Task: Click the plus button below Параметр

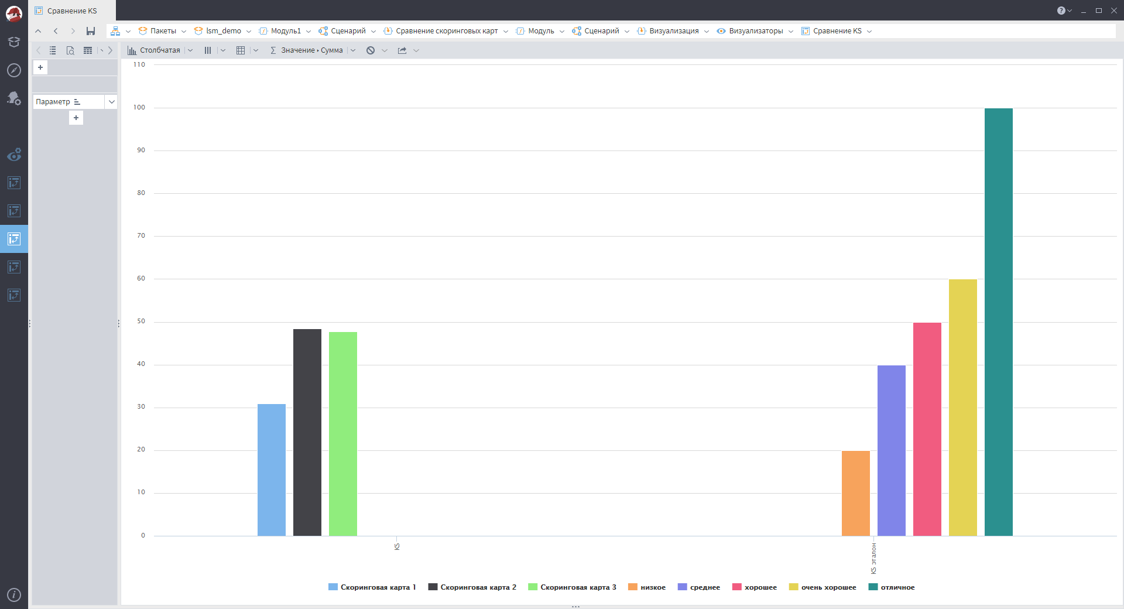Action: pos(76,118)
